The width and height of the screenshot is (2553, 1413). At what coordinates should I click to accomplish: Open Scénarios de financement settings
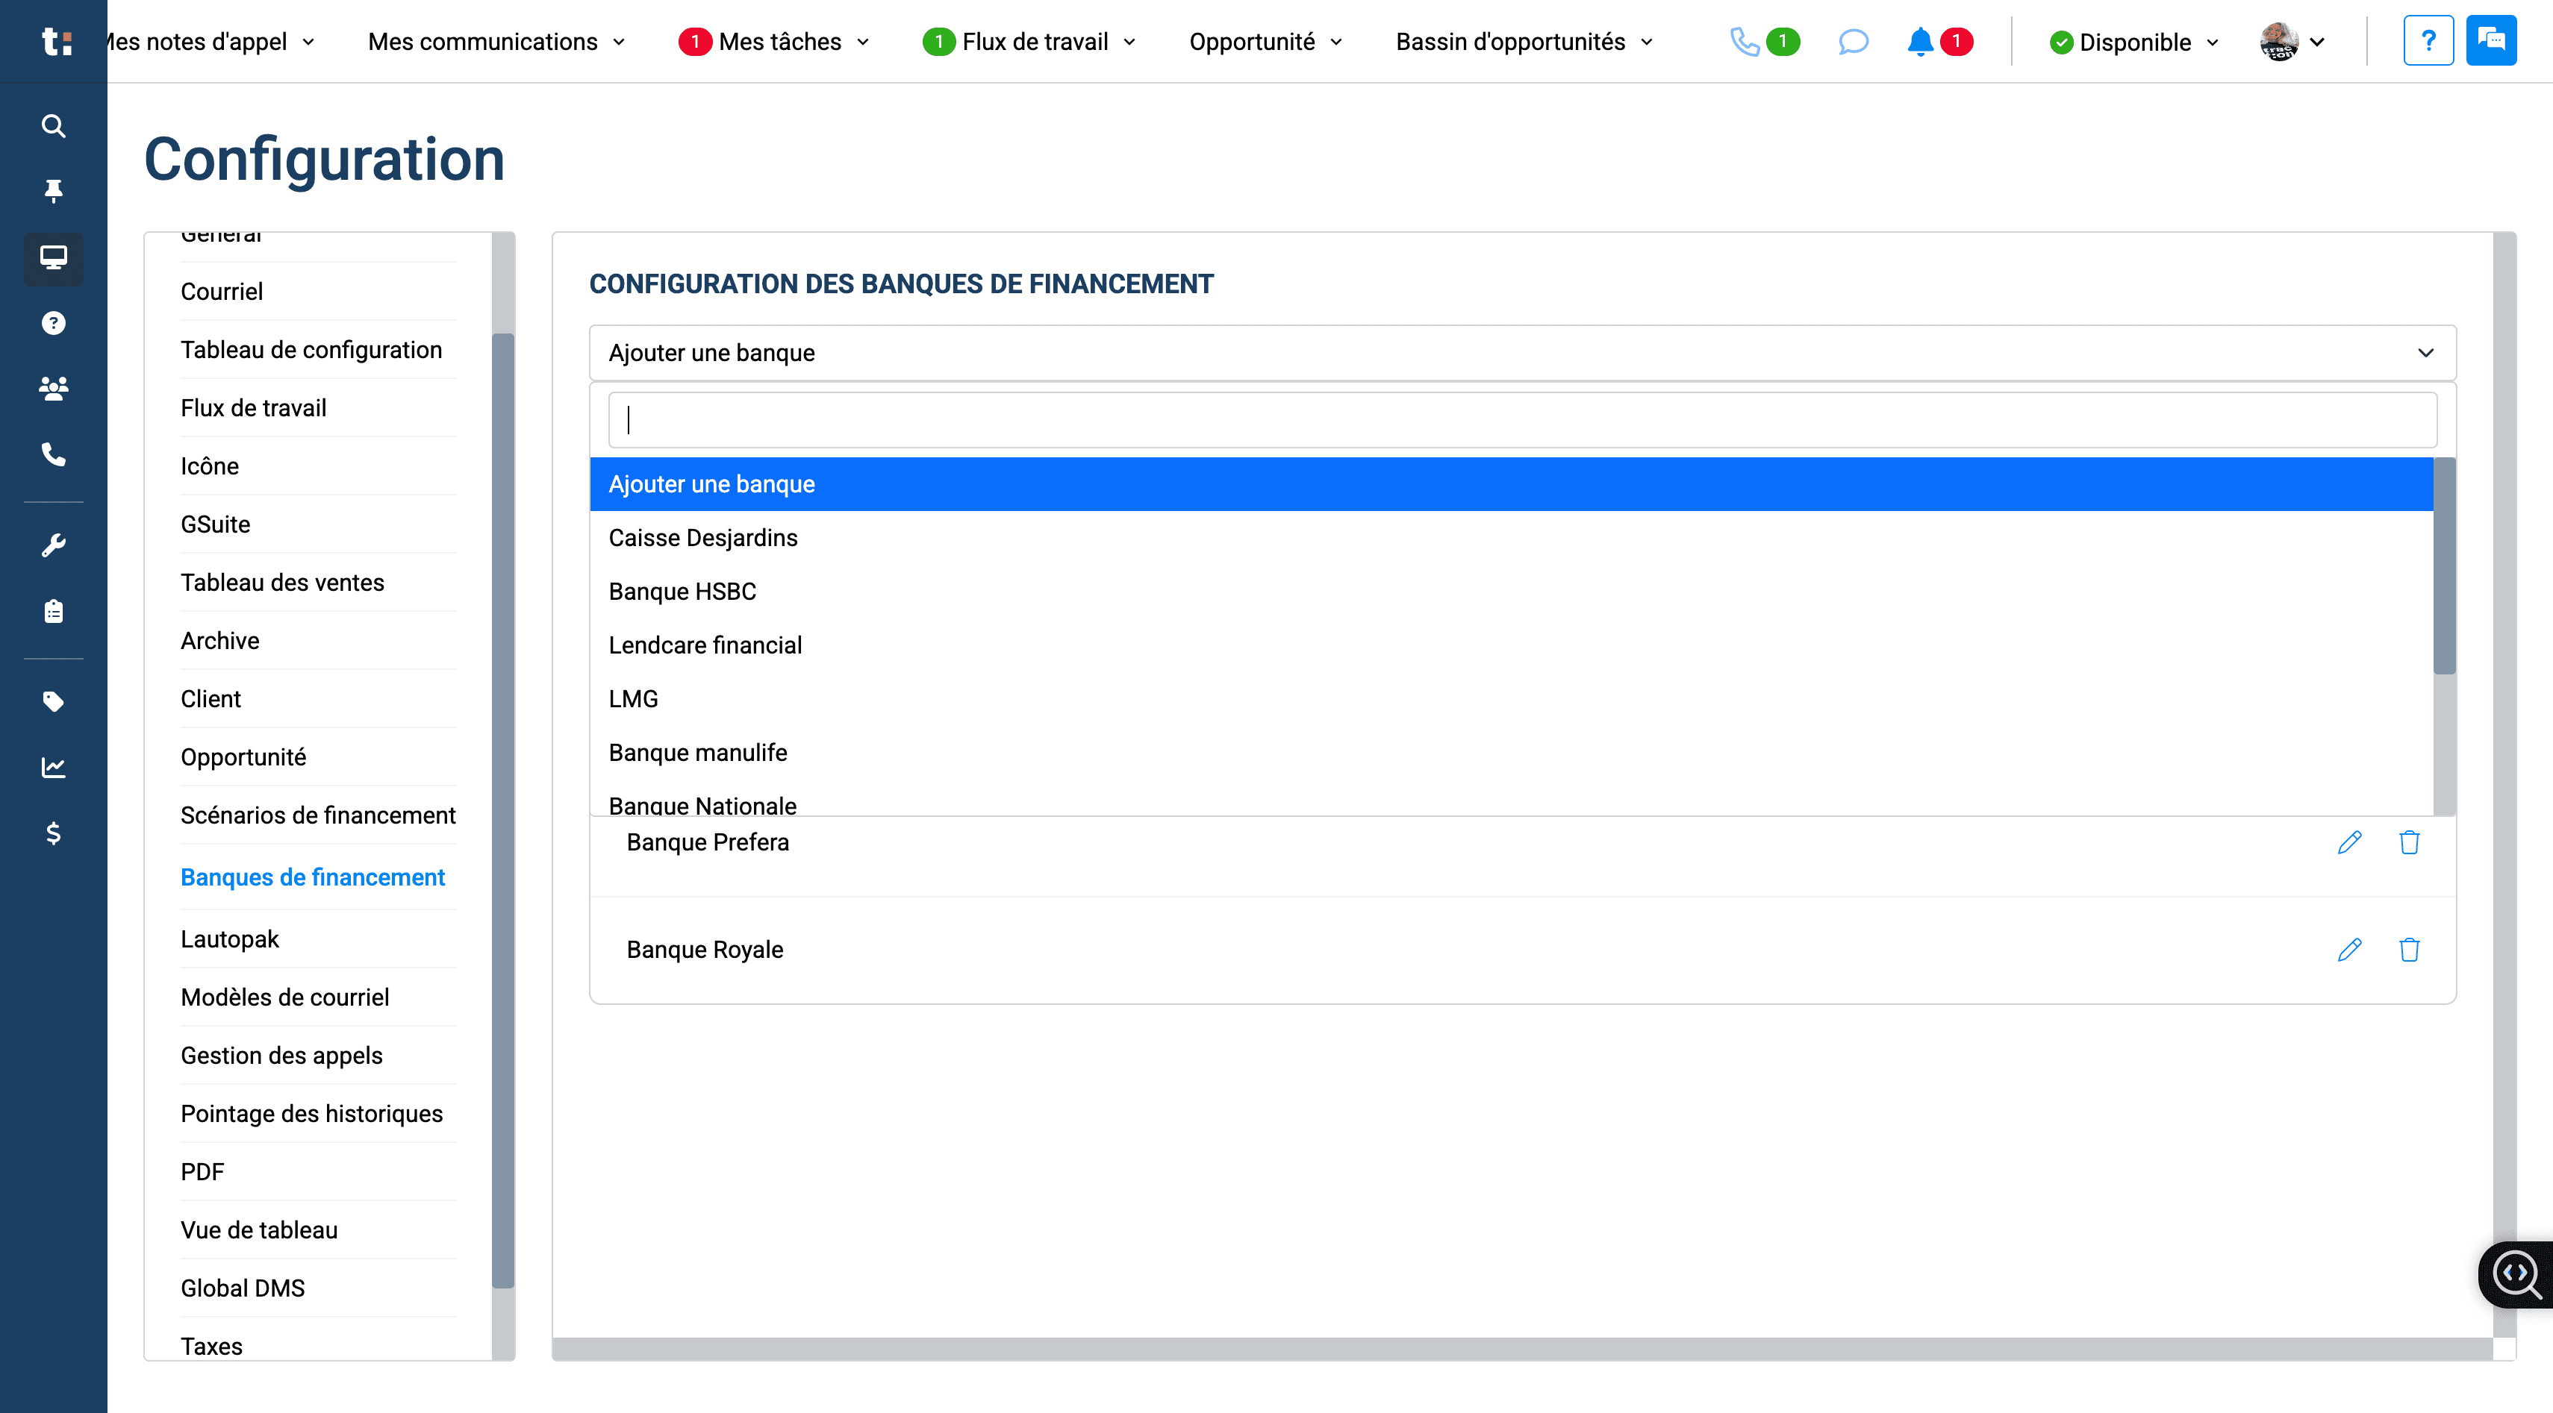click(317, 815)
